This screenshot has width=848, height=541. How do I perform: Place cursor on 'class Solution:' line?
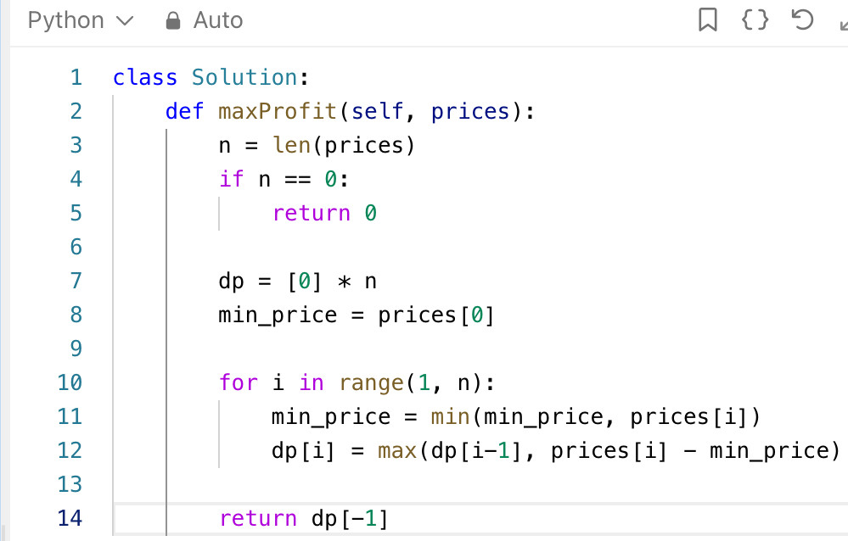pyautogui.click(x=205, y=77)
